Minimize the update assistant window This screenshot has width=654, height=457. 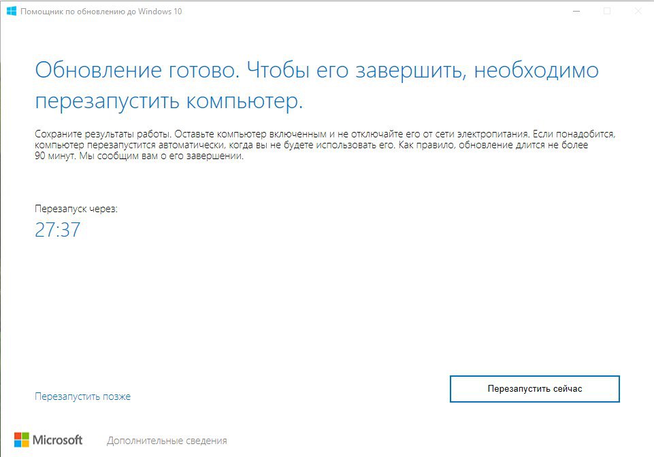coord(576,12)
